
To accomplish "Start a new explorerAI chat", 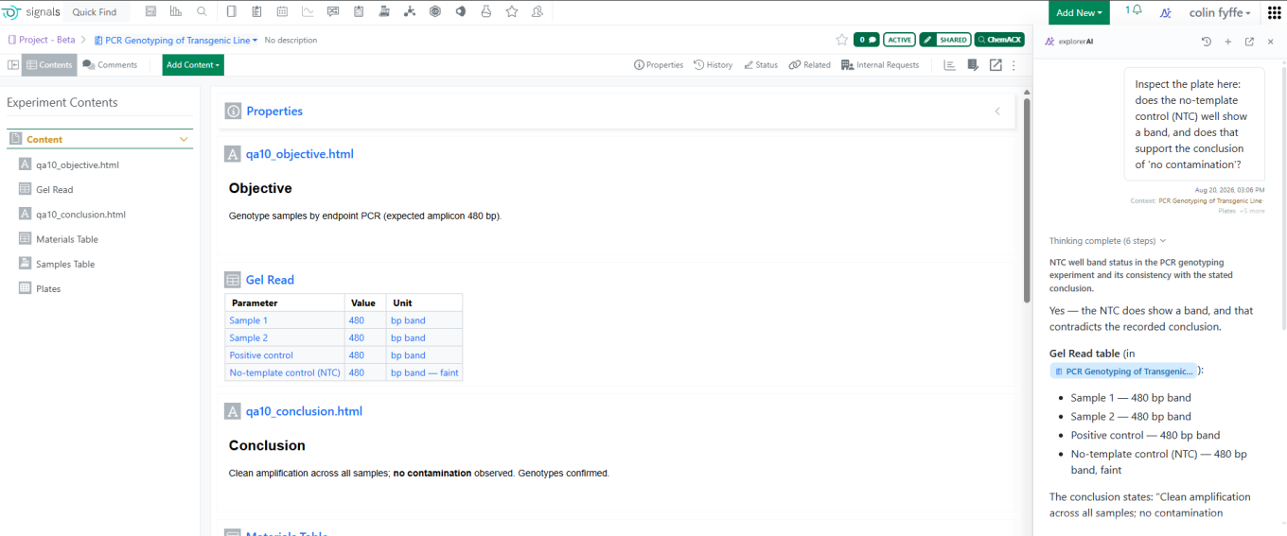I will (x=1228, y=42).
